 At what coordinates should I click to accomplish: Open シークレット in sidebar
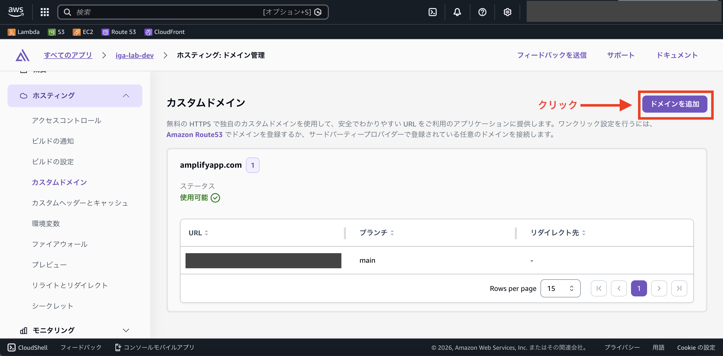(53, 306)
